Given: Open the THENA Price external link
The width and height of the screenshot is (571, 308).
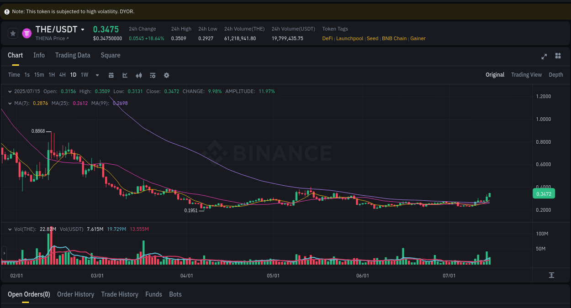Looking at the screenshot, I should coord(52,38).
